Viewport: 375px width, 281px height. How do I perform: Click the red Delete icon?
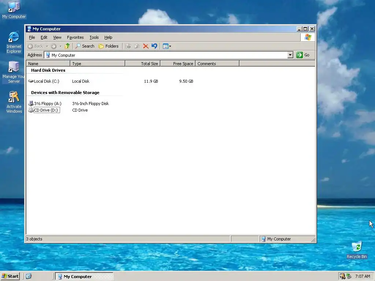[x=146, y=46]
